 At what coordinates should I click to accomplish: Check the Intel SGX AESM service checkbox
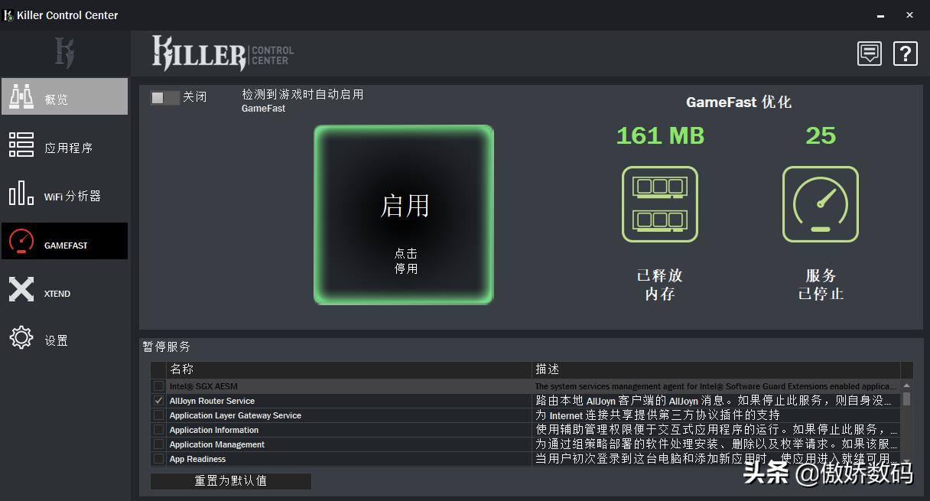(x=158, y=386)
